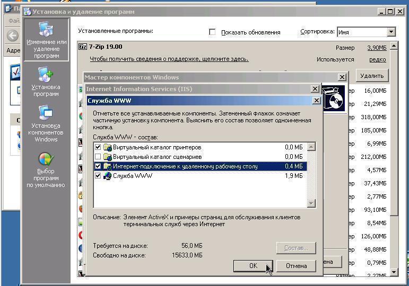Open Выбор программ по умолчанию icon

coord(46,159)
